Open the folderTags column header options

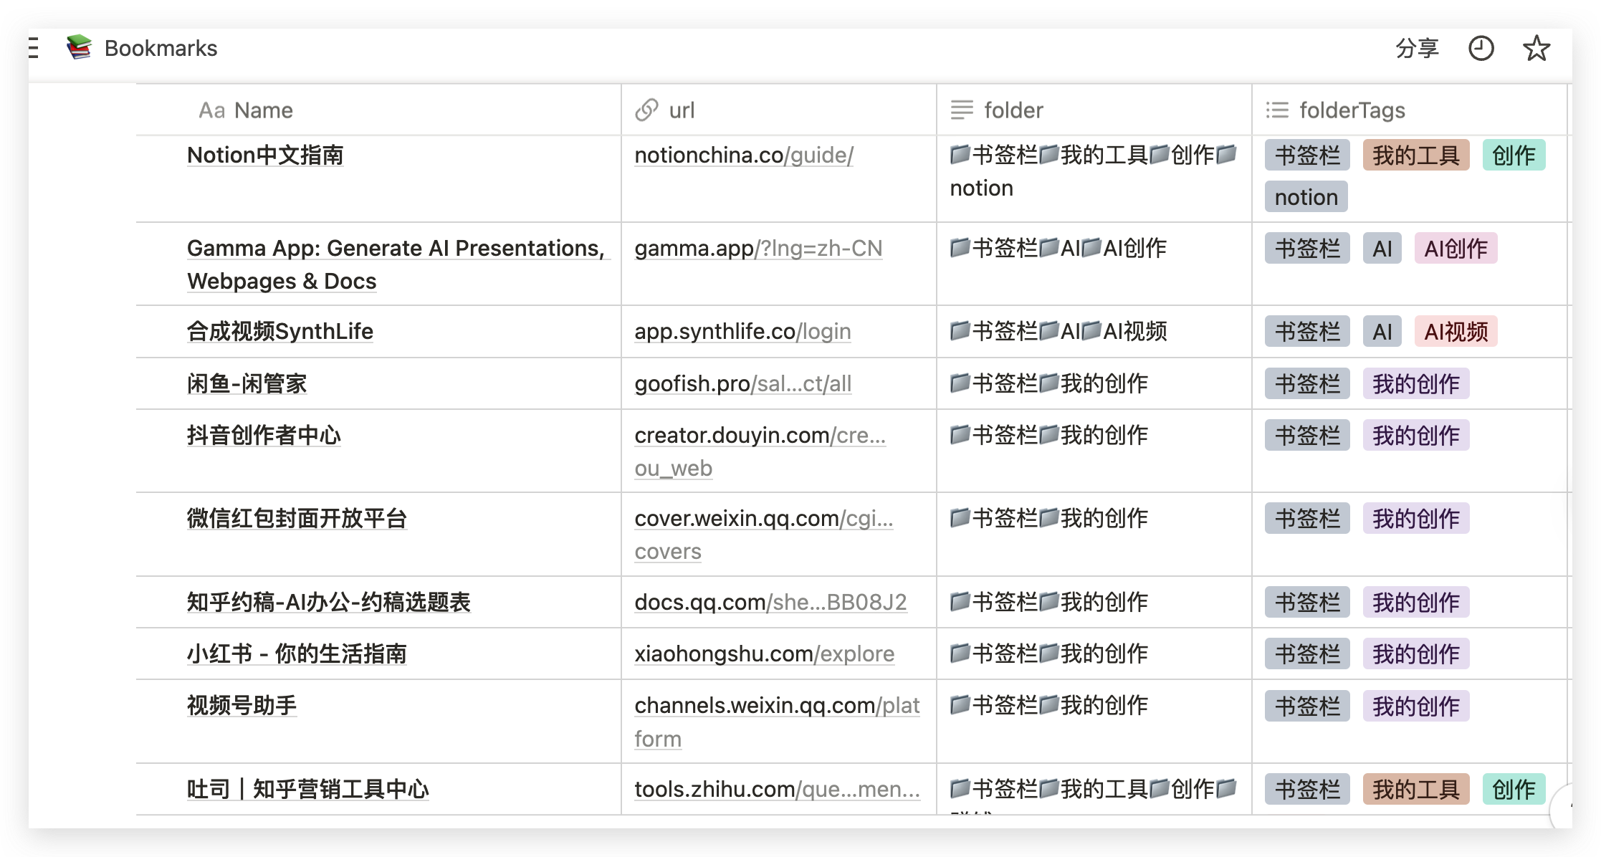click(1352, 110)
